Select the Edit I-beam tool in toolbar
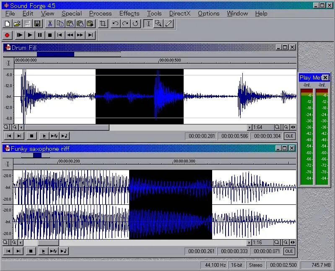The width and height of the screenshot is (335, 271). point(148,23)
